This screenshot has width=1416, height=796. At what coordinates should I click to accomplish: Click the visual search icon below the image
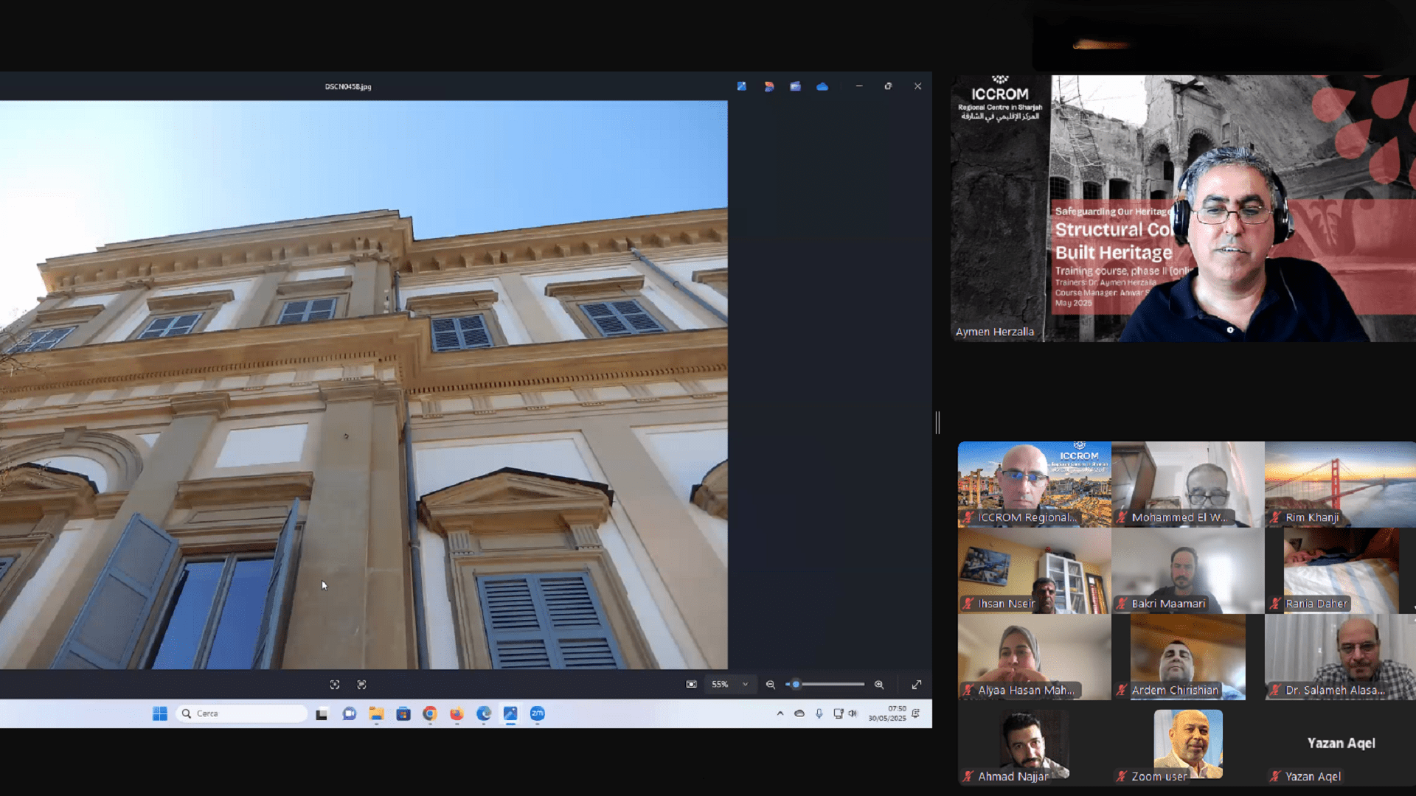tap(335, 685)
